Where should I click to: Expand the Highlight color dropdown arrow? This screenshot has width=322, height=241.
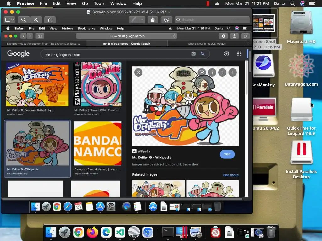(x=142, y=20)
